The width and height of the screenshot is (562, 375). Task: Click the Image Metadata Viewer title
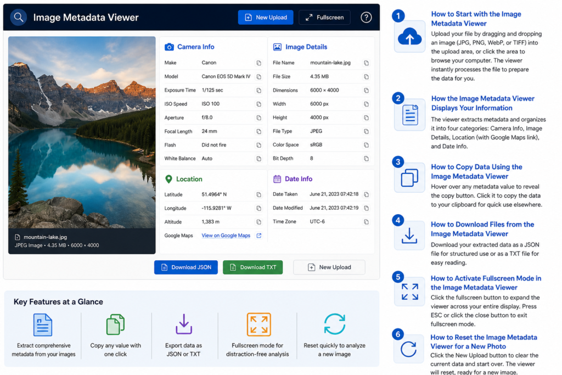pos(86,17)
